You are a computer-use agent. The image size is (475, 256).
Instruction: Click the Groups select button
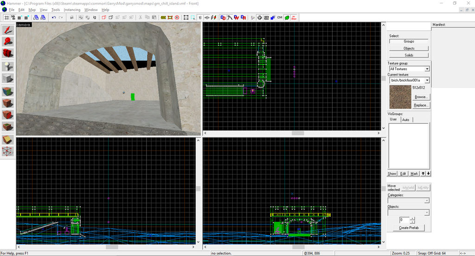pyautogui.click(x=409, y=41)
